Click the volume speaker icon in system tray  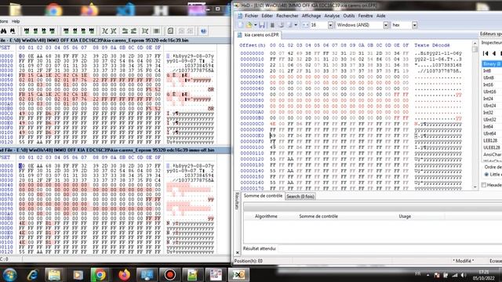(x=463, y=275)
